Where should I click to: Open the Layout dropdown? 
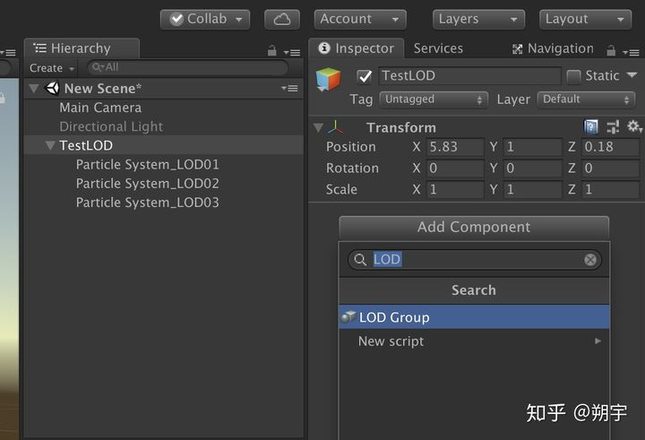[x=585, y=20]
